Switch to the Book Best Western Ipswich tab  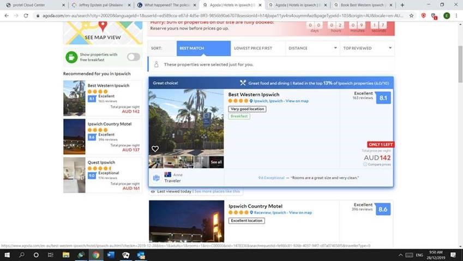pyautogui.click(x=363, y=5)
